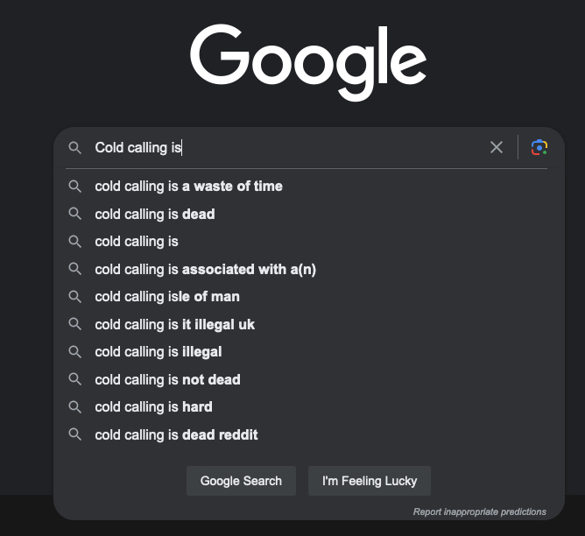This screenshot has width=585, height=536.
Task: Select 'cold calling isle of man' suggestion
Action: (307, 297)
